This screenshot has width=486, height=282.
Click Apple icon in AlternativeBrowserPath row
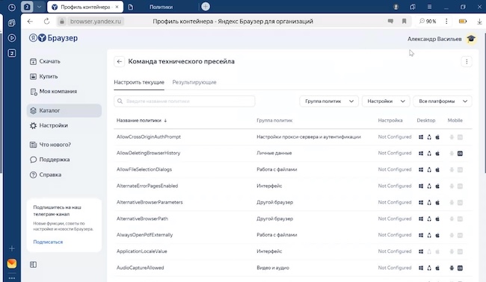click(437, 219)
